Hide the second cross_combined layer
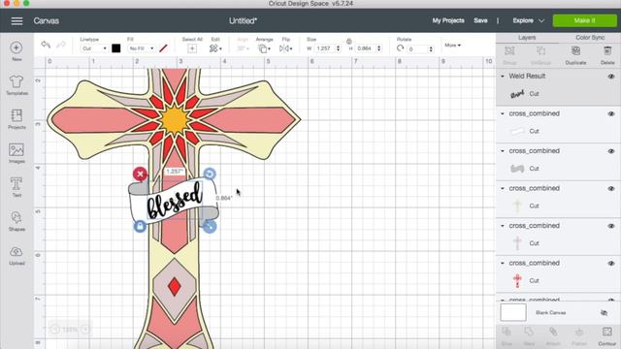This screenshot has width=621, height=349. point(611,151)
